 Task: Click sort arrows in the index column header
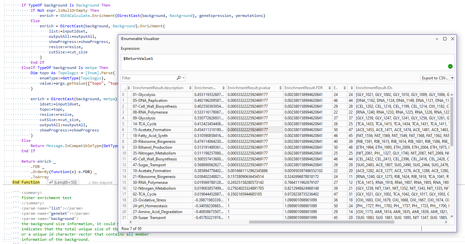point(128,88)
